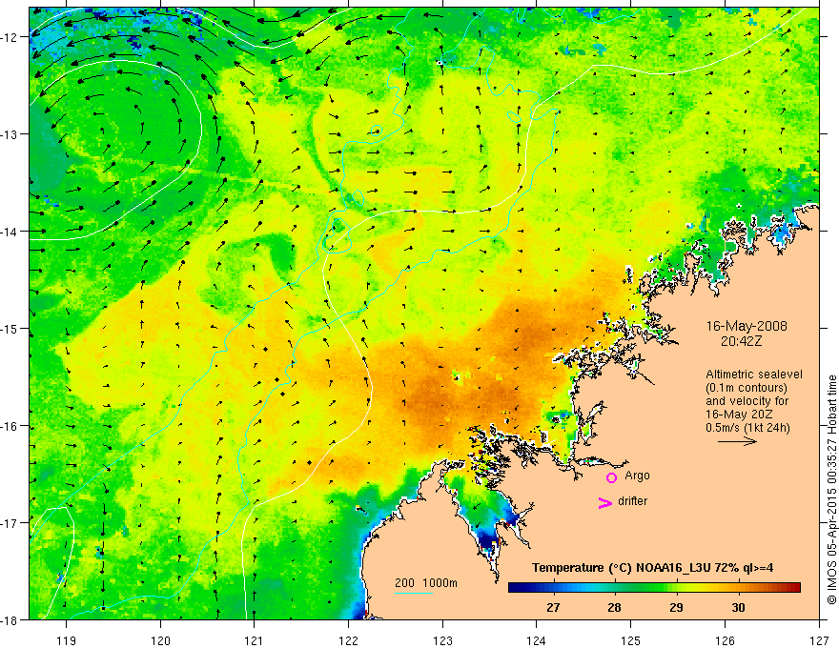Image resolution: width=839 pixels, height=648 pixels.
Task: Click the latitude label -13
Action: pyautogui.click(x=10, y=134)
